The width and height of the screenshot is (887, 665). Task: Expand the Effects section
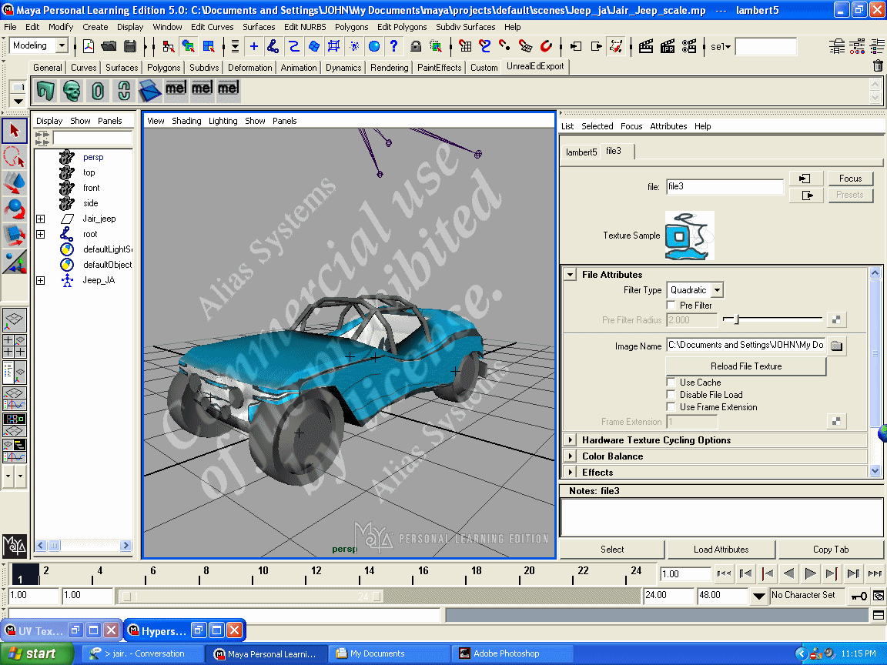coord(571,472)
